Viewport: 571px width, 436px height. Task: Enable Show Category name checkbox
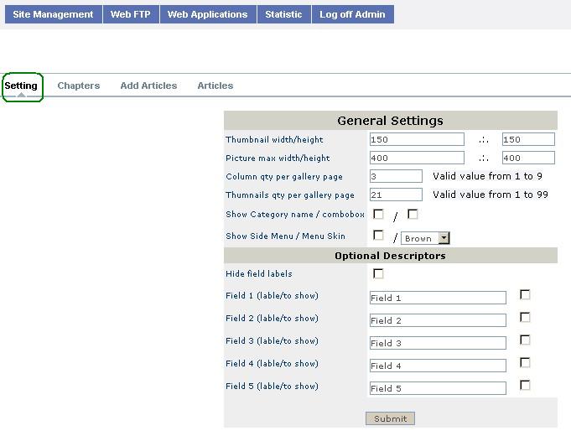click(379, 215)
